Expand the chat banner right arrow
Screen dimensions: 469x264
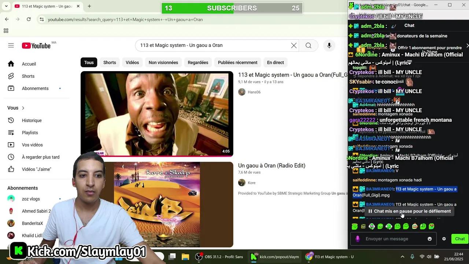click(x=467, y=46)
